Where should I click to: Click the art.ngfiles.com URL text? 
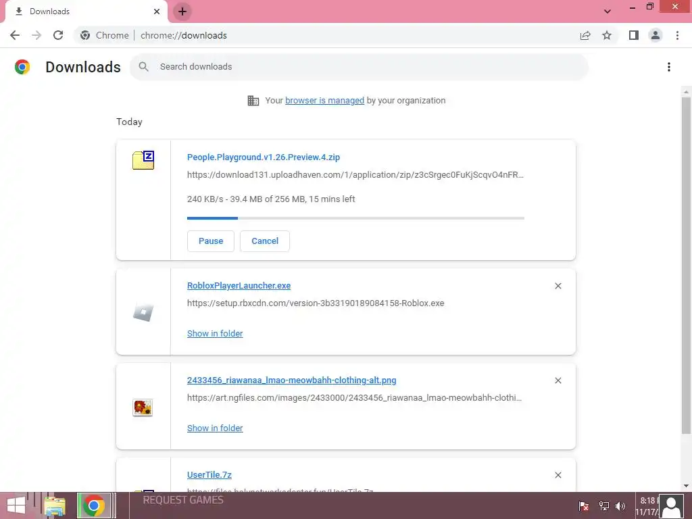[x=354, y=397]
